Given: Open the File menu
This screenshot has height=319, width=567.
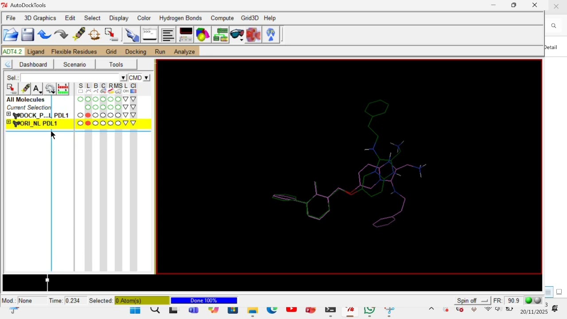Looking at the screenshot, I should 11,18.
